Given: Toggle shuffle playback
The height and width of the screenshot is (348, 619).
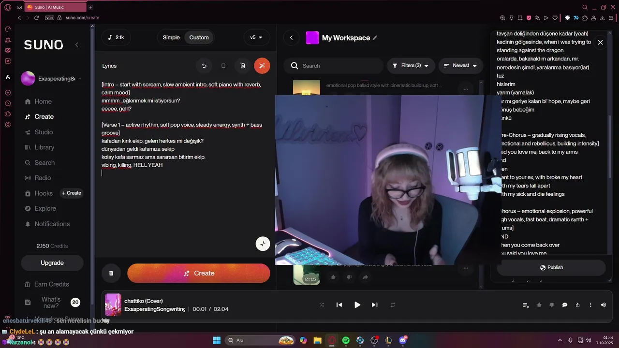Looking at the screenshot, I should (322, 305).
